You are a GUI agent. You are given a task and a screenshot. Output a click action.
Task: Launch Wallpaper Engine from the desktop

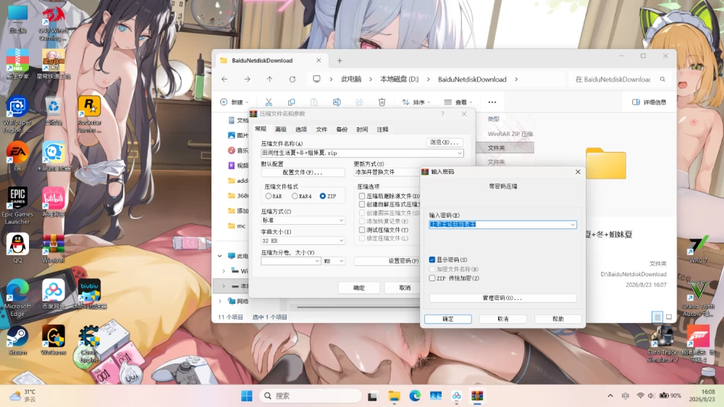(17, 113)
